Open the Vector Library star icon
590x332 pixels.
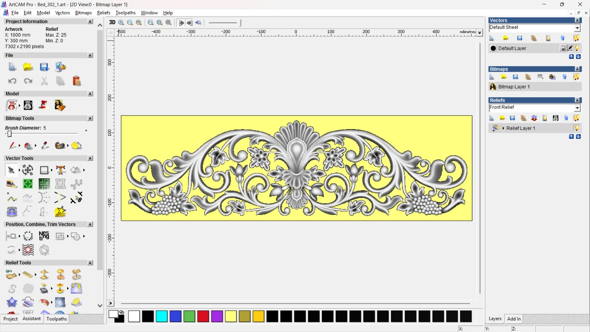pyautogui.click(x=60, y=212)
